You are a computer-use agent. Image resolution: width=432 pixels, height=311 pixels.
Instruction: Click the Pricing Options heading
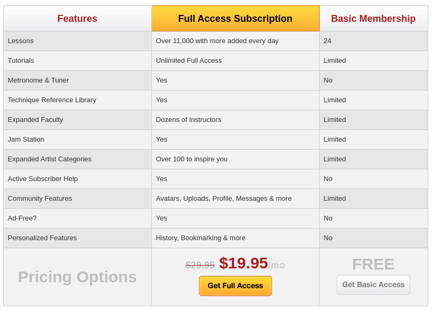(77, 277)
